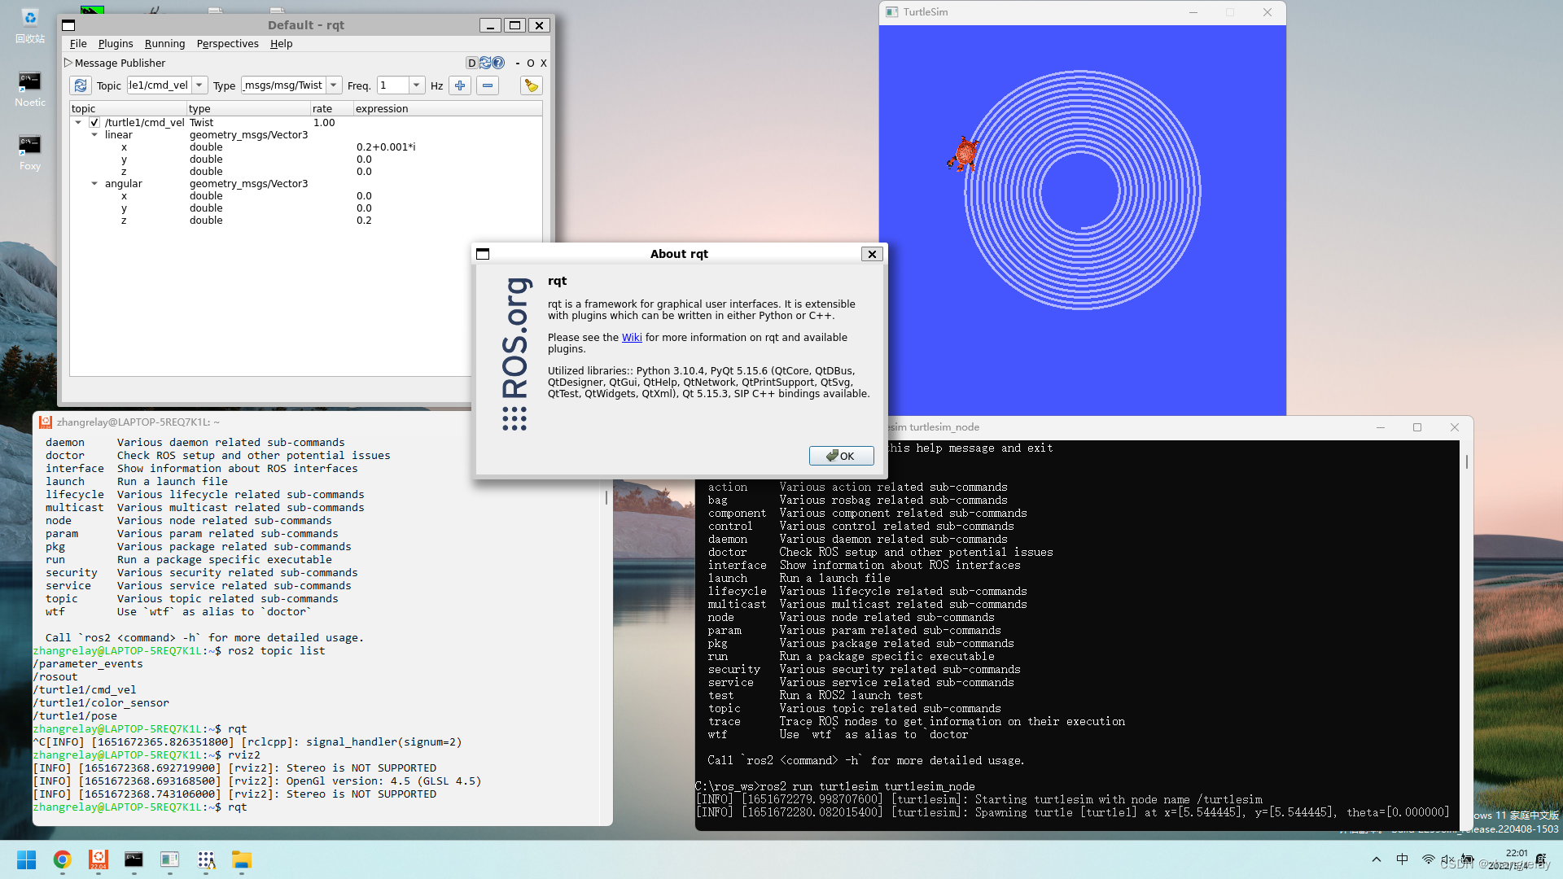1563x879 pixels.
Task: Refresh the topics list in Message Publisher
Action: (x=80, y=85)
